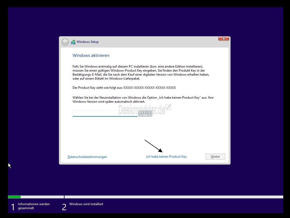
Task: Open Datenschutzbestimmungen link
Action: 87,157
